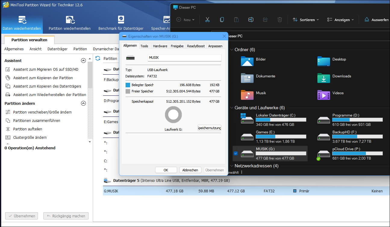Switch to the ReadyBoost tab
Screen dimensions: 390x227
point(196,46)
